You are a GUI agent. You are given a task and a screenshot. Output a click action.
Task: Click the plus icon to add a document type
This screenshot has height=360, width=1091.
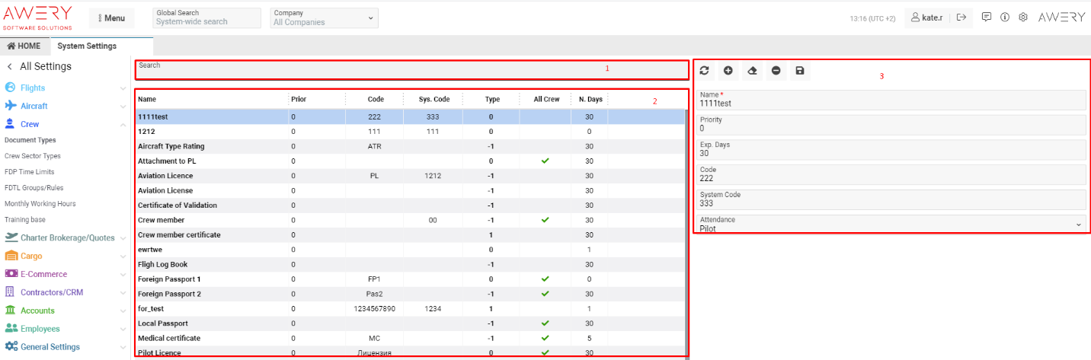pos(728,71)
